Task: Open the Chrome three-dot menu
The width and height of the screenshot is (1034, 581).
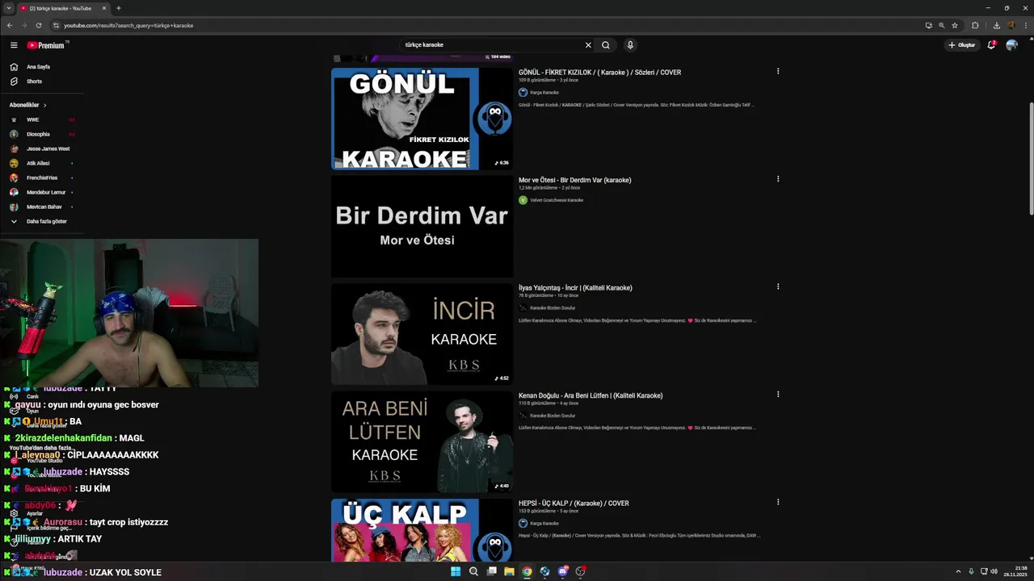Action: point(1024,25)
